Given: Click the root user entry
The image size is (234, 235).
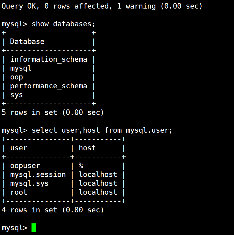Looking at the screenshot, I should click(19, 192).
